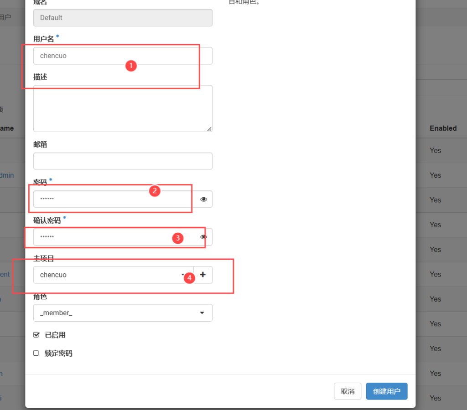Select the 邮箱 input field
Screen dimensions: 467x410
tap(123, 161)
